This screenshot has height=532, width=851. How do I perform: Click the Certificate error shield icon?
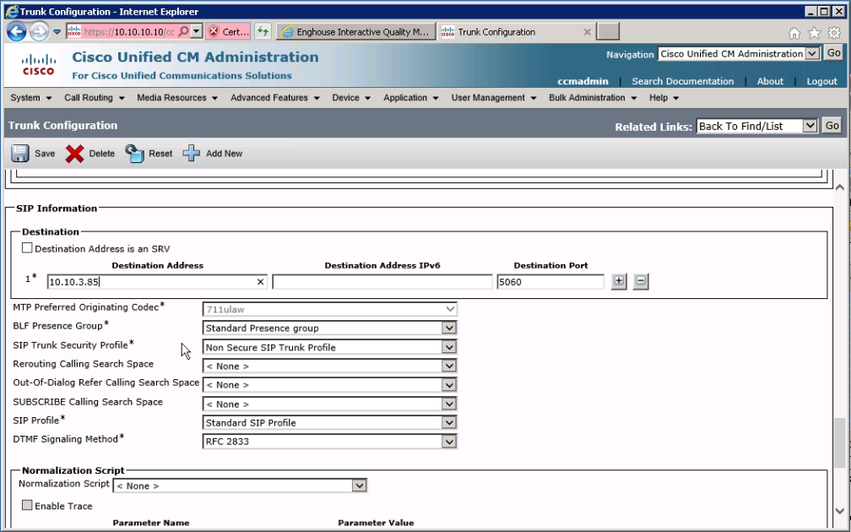[214, 31]
